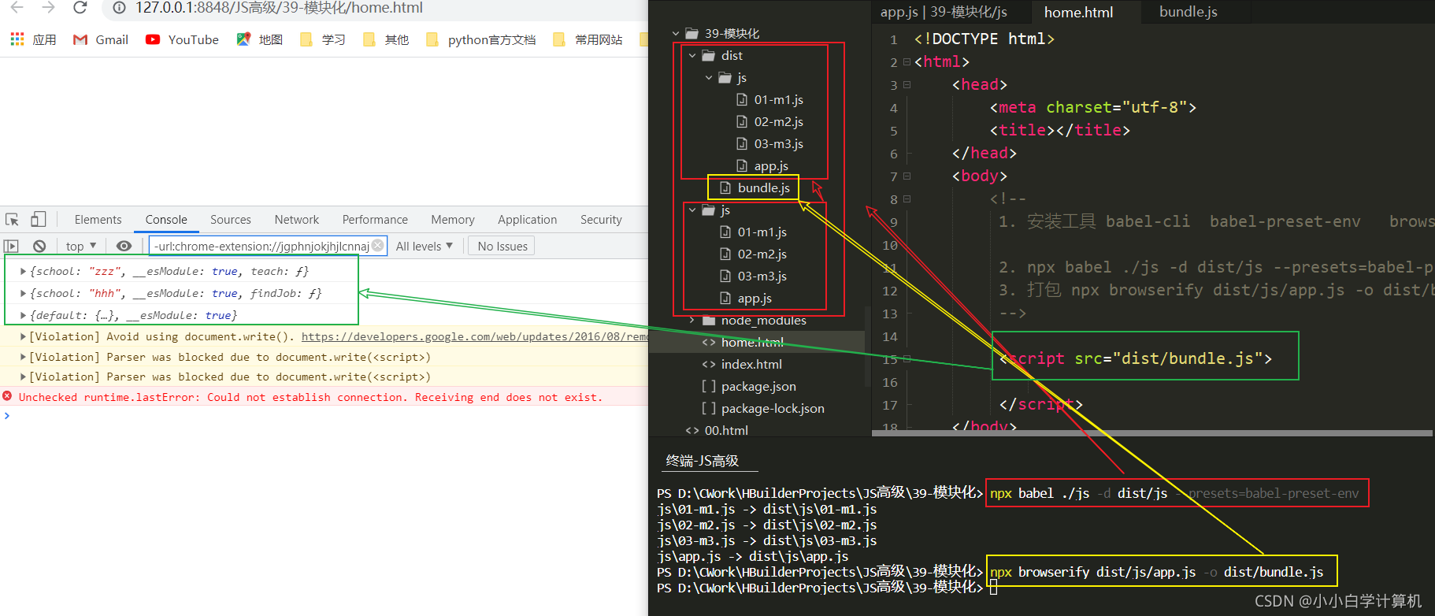Screen dimensions: 1435x616
Task: Switch to the bundle.js editor tab
Action: (x=1188, y=12)
